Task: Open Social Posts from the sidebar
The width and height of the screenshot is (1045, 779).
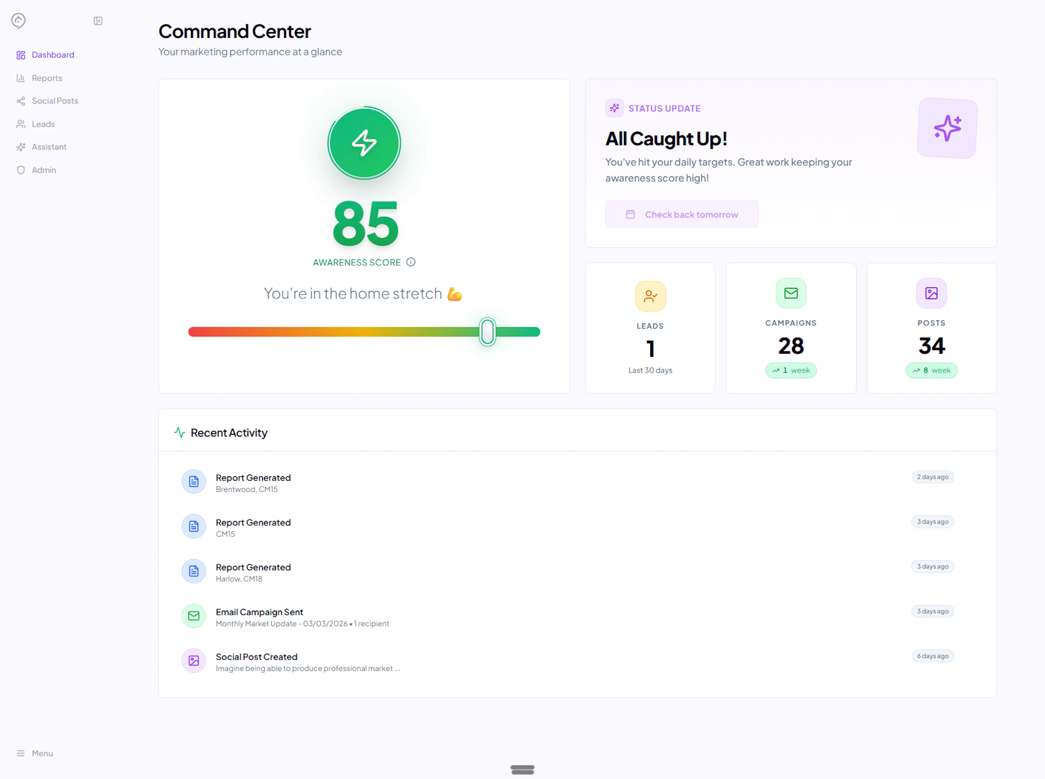Action: (55, 101)
